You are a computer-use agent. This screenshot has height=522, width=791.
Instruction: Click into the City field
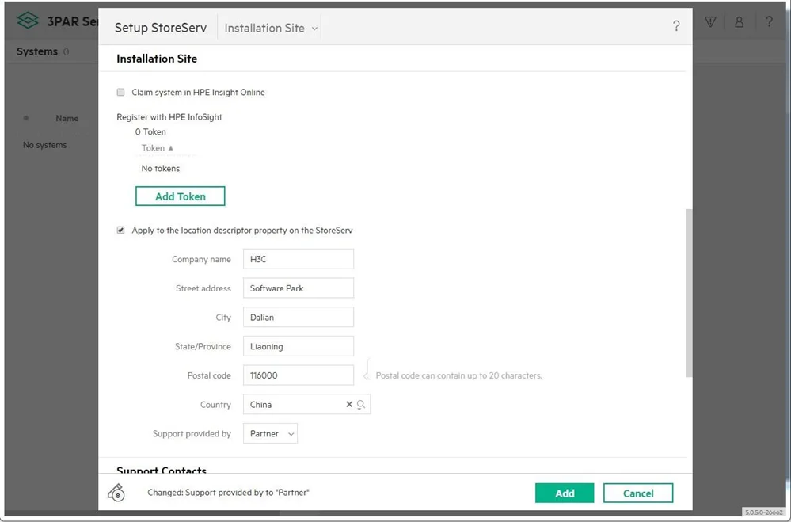click(x=299, y=317)
